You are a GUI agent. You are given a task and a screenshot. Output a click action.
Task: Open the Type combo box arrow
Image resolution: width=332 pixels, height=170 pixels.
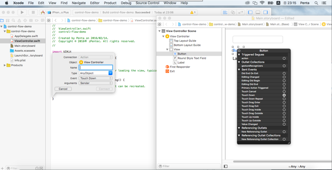(111, 73)
